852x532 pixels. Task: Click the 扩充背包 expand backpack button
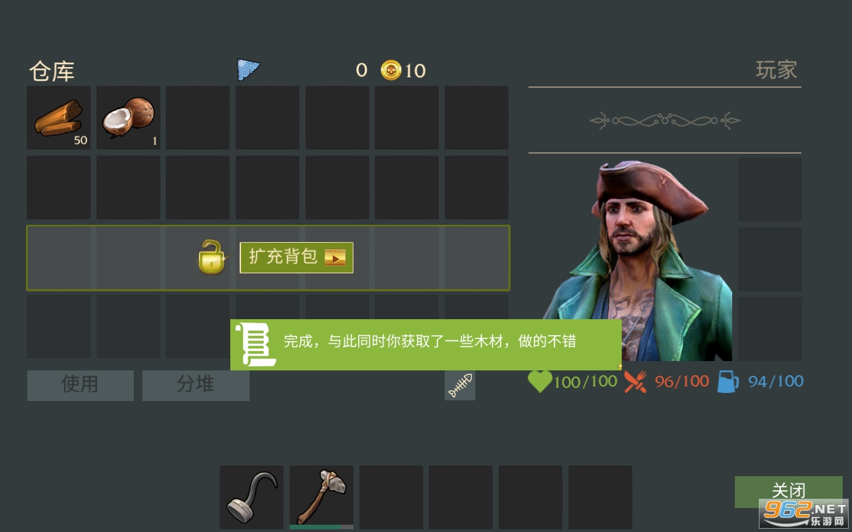[x=296, y=257]
